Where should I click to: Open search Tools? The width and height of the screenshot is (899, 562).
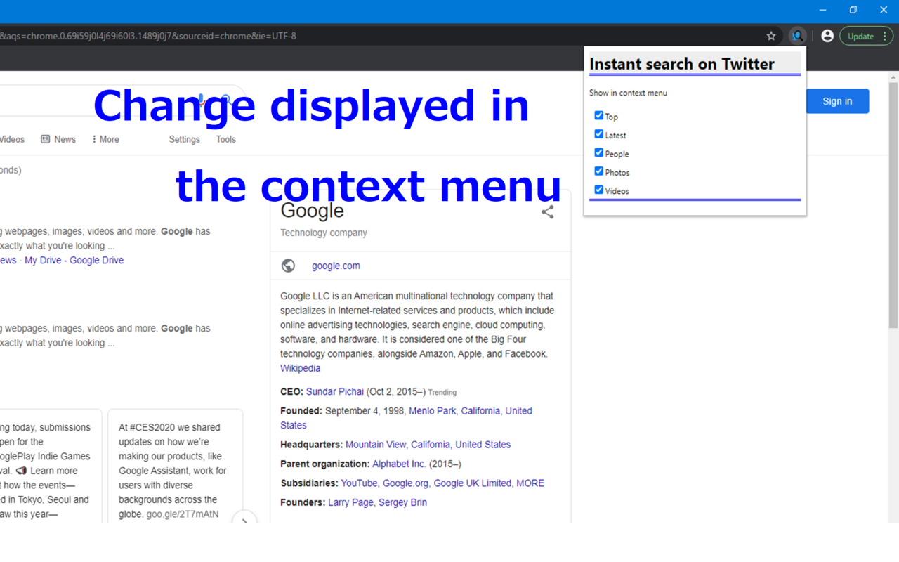pyautogui.click(x=226, y=139)
